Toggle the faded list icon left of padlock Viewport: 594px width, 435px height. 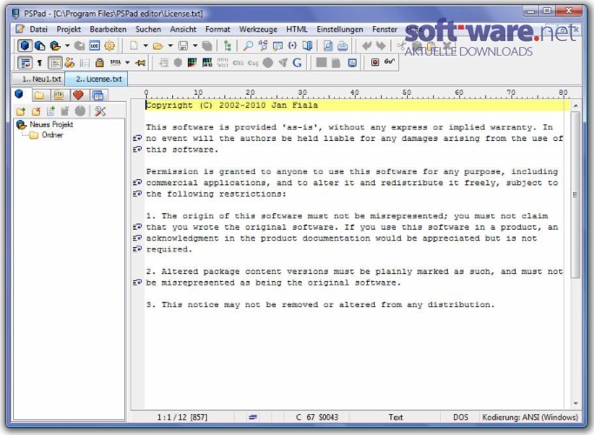[x=84, y=63]
